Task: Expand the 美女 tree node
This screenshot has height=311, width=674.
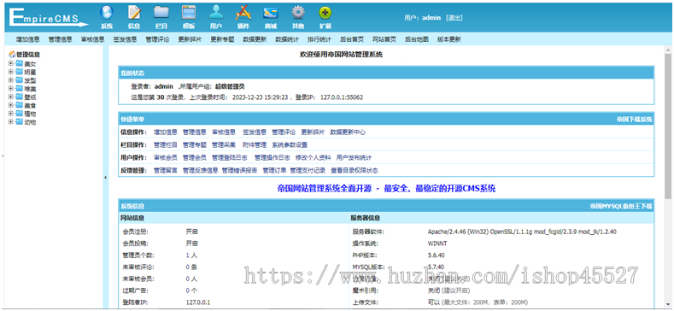Action: [11, 64]
